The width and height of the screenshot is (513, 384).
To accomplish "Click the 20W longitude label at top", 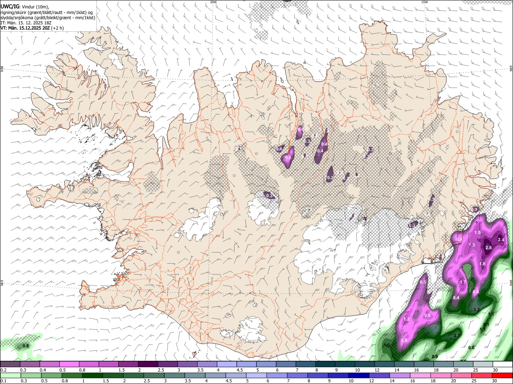I will pyautogui.click(x=214, y=2).
